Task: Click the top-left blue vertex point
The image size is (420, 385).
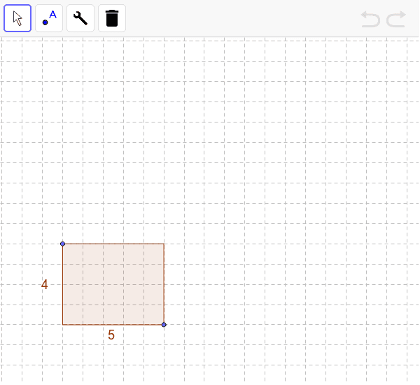Action: point(63,244)
